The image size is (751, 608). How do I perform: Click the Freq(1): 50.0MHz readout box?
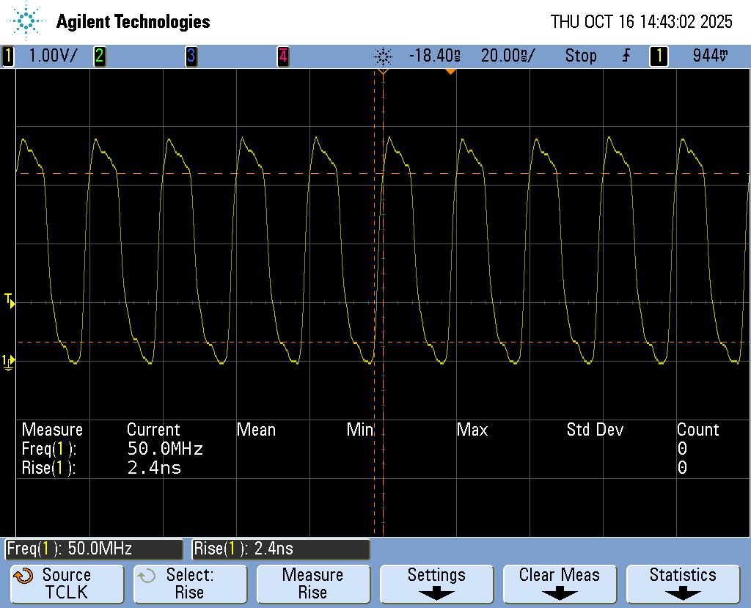click(x=94, y=549)
